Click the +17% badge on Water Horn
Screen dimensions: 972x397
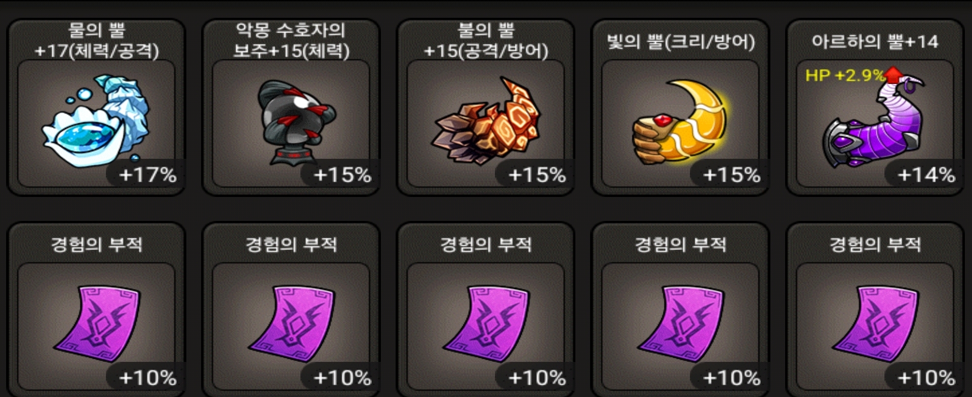[x=148, y=175]
